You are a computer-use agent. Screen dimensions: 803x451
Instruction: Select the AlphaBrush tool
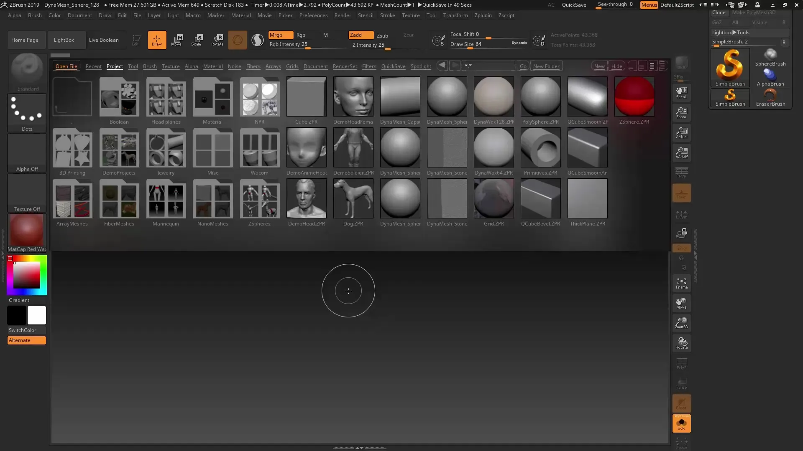tap(770, 78)
